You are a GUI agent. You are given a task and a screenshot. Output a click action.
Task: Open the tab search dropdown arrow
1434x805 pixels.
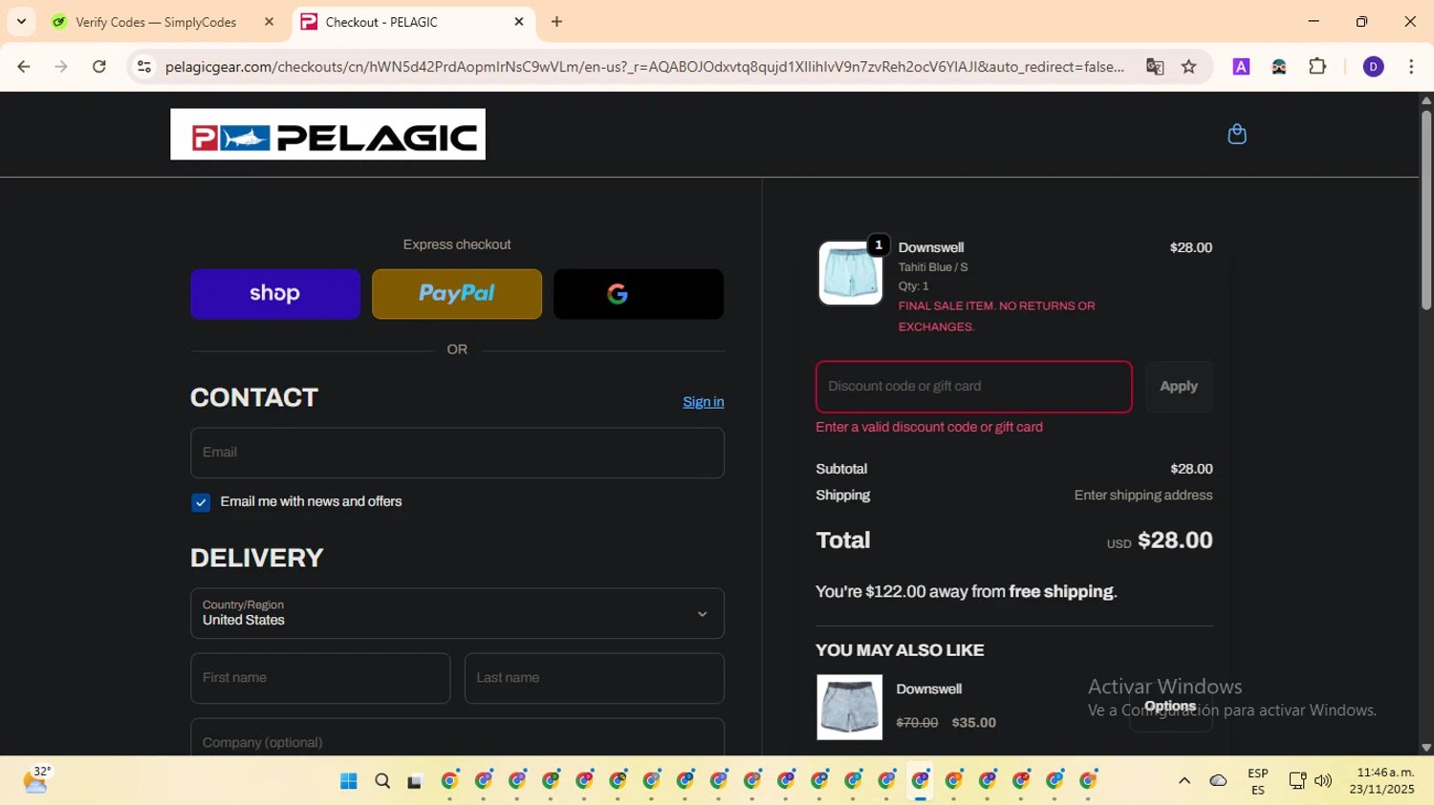pyautogui.click(x=21, y=22)
